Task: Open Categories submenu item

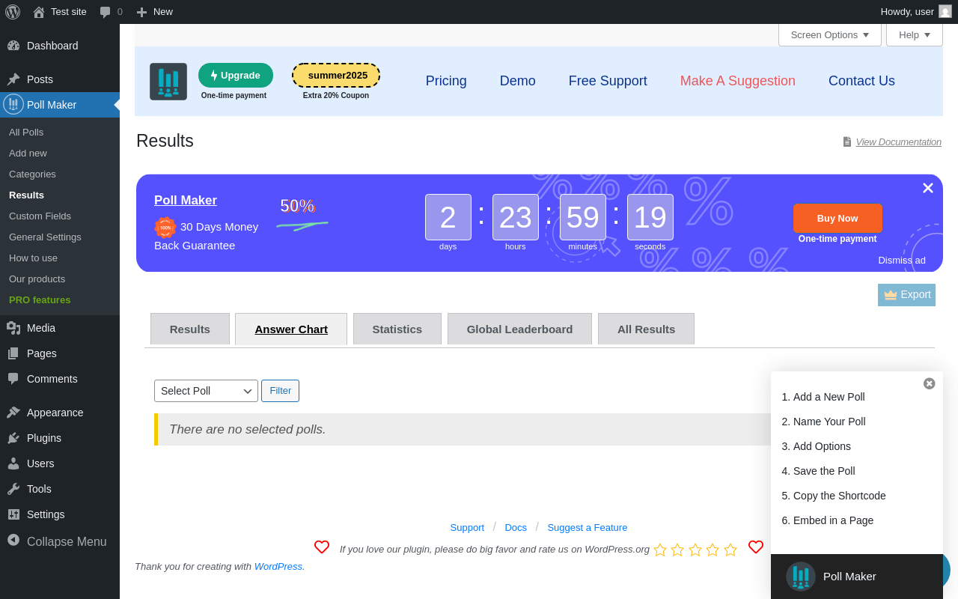Action: pyautogui.click(x=32, y=174)
